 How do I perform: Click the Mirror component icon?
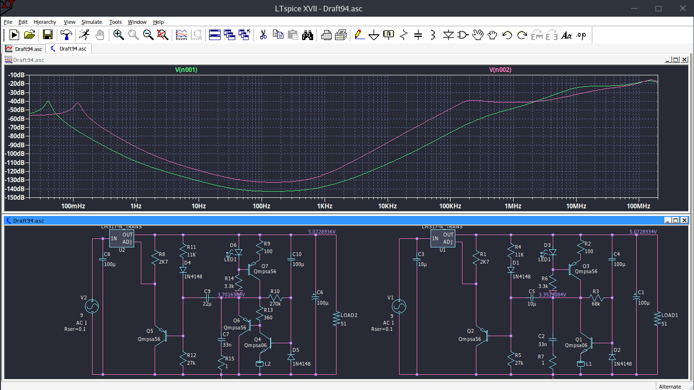[x=552, y=35]
